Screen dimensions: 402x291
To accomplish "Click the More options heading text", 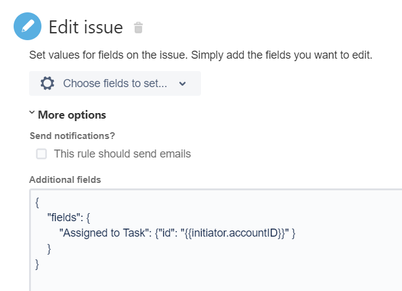I will (x=72, y=115).
